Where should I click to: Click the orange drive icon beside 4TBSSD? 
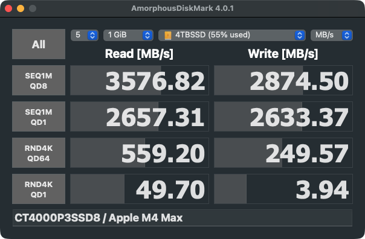168,36
